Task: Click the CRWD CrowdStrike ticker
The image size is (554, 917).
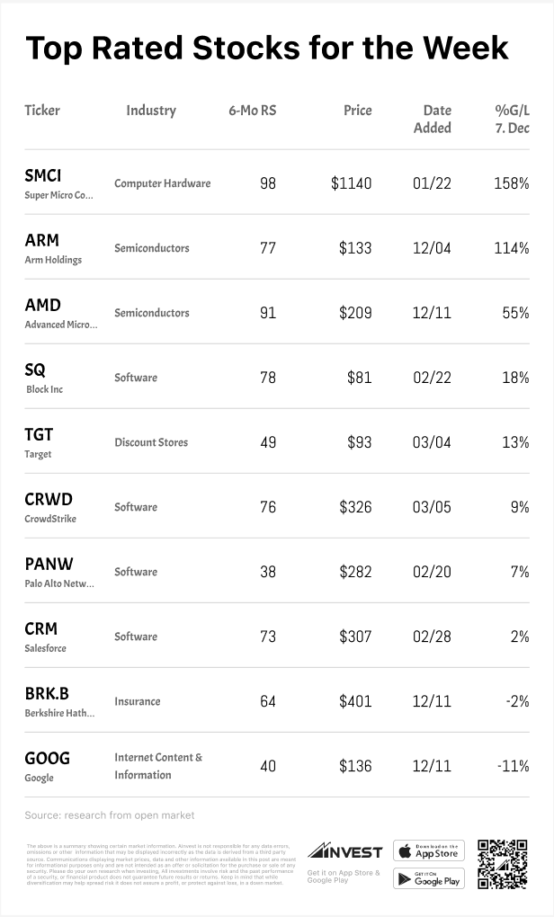Action: point(49,499)
